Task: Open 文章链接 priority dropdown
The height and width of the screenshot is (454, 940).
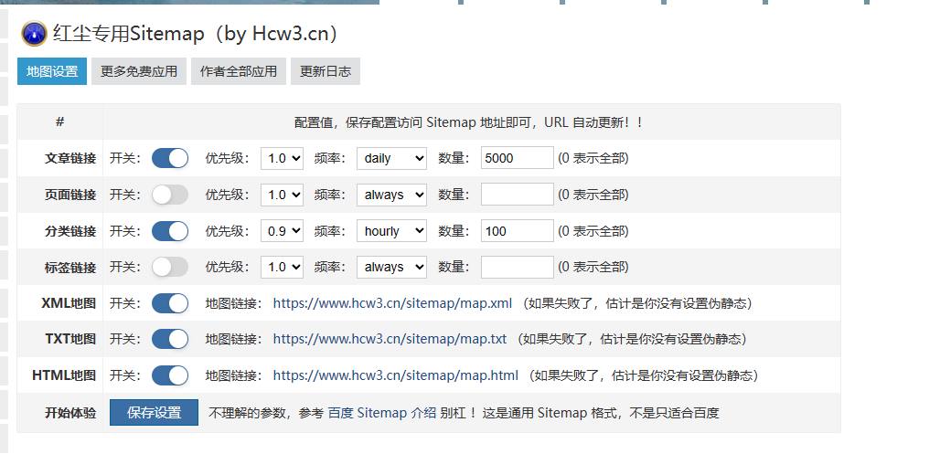Action: (x=282, y=158)
